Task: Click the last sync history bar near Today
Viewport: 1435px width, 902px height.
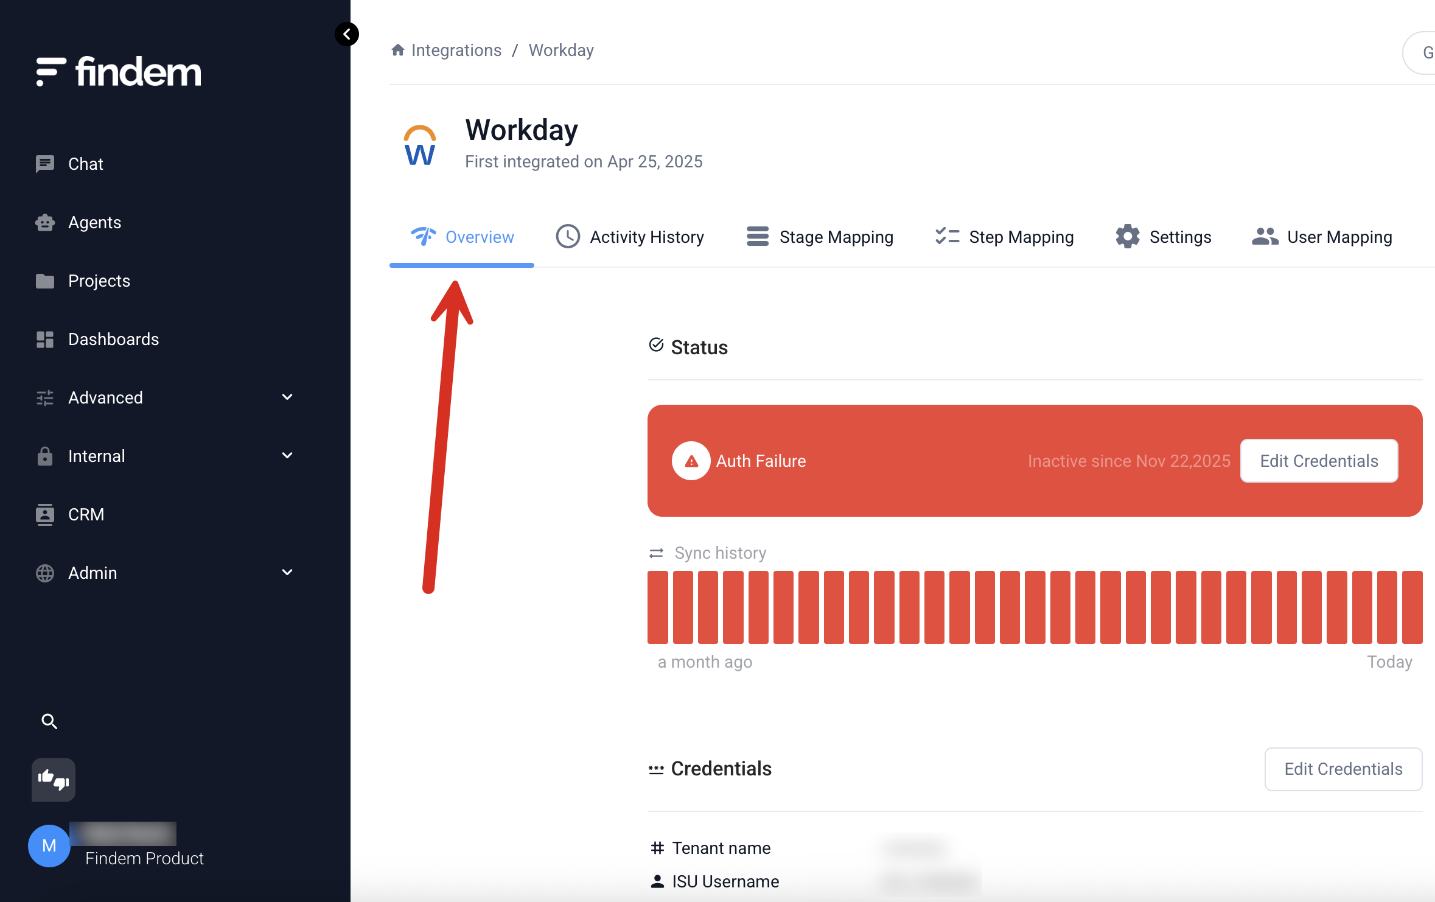Action: (1412, 607)
